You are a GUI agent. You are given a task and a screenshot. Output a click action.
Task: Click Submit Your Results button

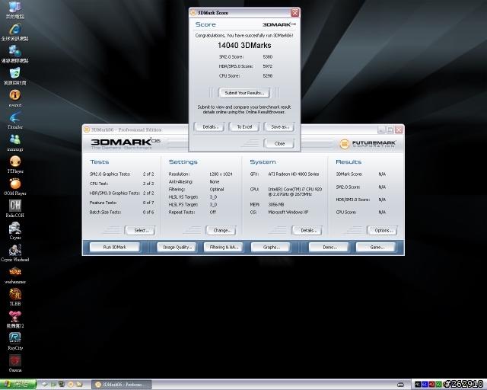coord(244,93)
